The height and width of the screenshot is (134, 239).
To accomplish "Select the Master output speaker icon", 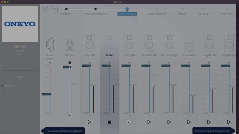I will (x=50, y=45).
